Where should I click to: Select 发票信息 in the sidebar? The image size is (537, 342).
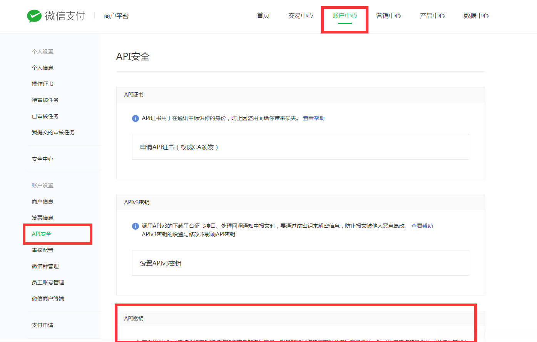click(42, 218)
